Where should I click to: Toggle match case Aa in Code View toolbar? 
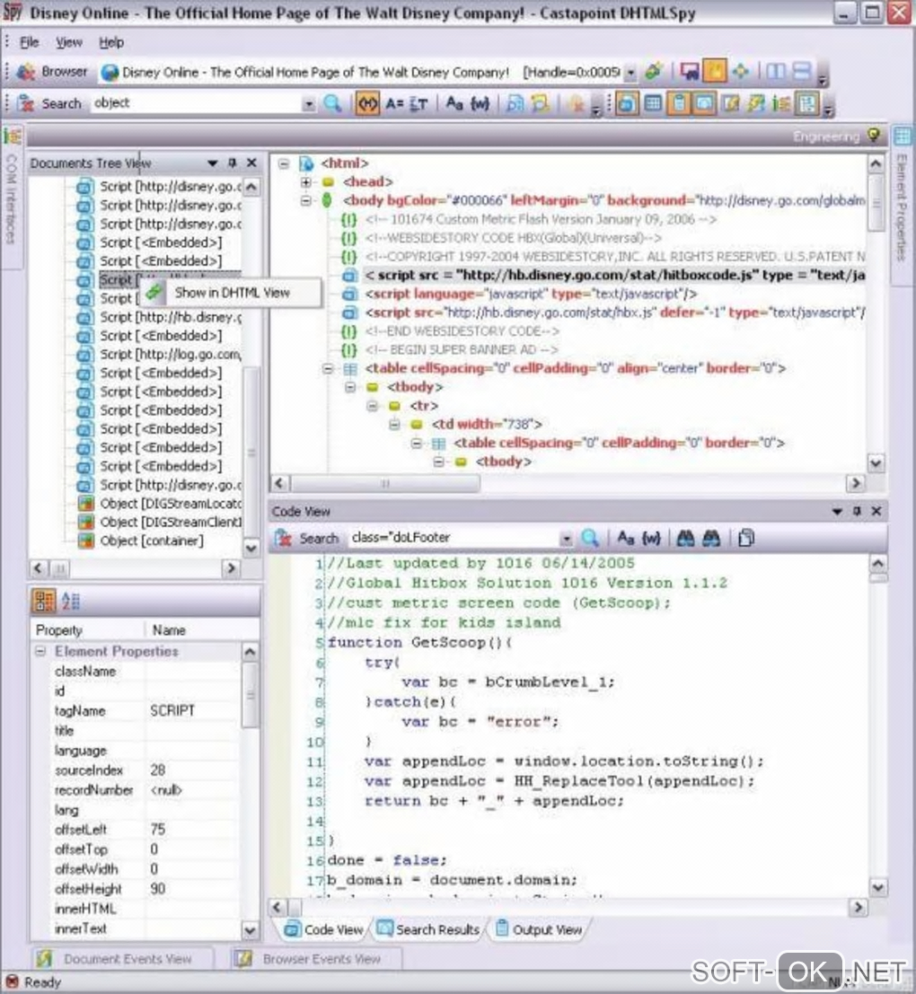626,538
